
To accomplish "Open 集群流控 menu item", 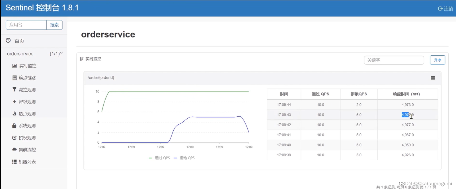I will (27, 150).
